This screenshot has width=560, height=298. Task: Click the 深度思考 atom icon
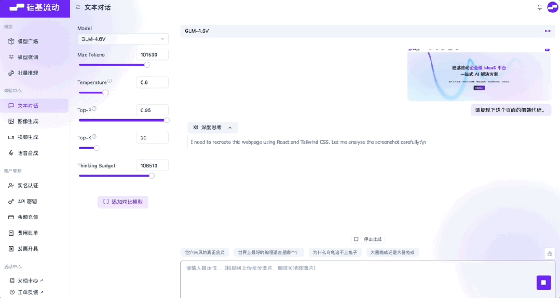tap(195, 127)
